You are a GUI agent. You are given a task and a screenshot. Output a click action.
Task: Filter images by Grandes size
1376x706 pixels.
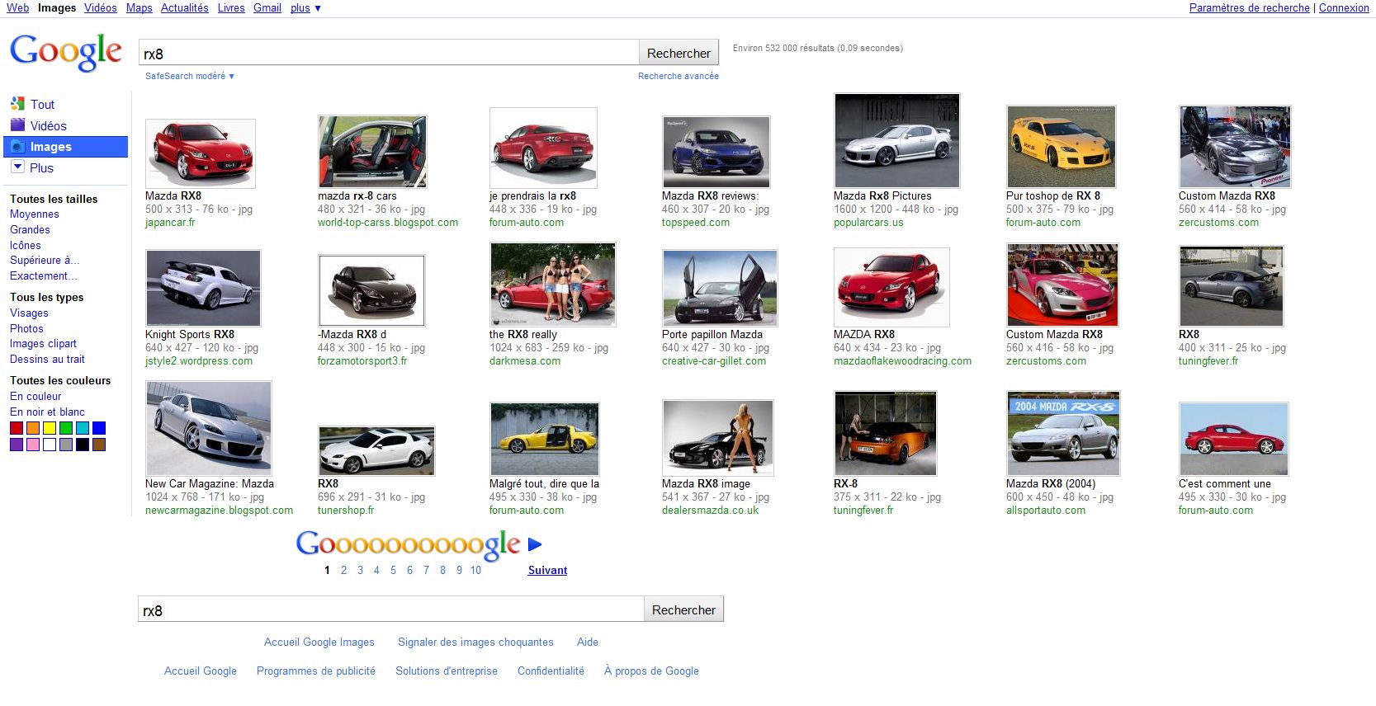[30, 229]
